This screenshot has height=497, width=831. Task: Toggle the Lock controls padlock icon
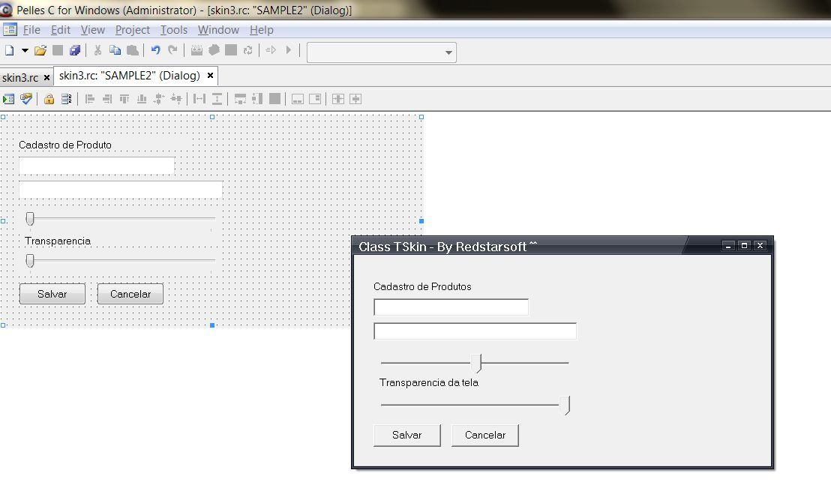tap(49, 99)
